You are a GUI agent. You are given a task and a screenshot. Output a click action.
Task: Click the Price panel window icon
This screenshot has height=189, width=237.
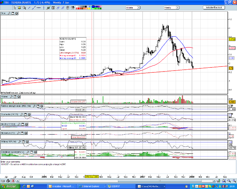[x=13, y=13]
